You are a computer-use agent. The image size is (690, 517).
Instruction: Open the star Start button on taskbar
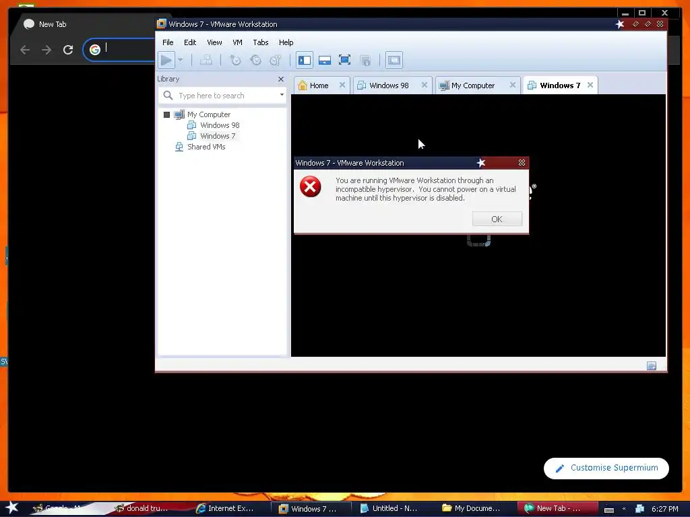coord(11,508)
